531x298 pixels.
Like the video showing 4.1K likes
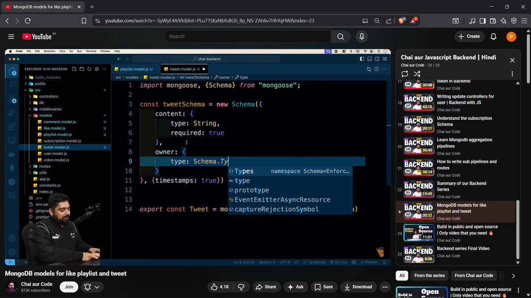click(x=220, y=287)
